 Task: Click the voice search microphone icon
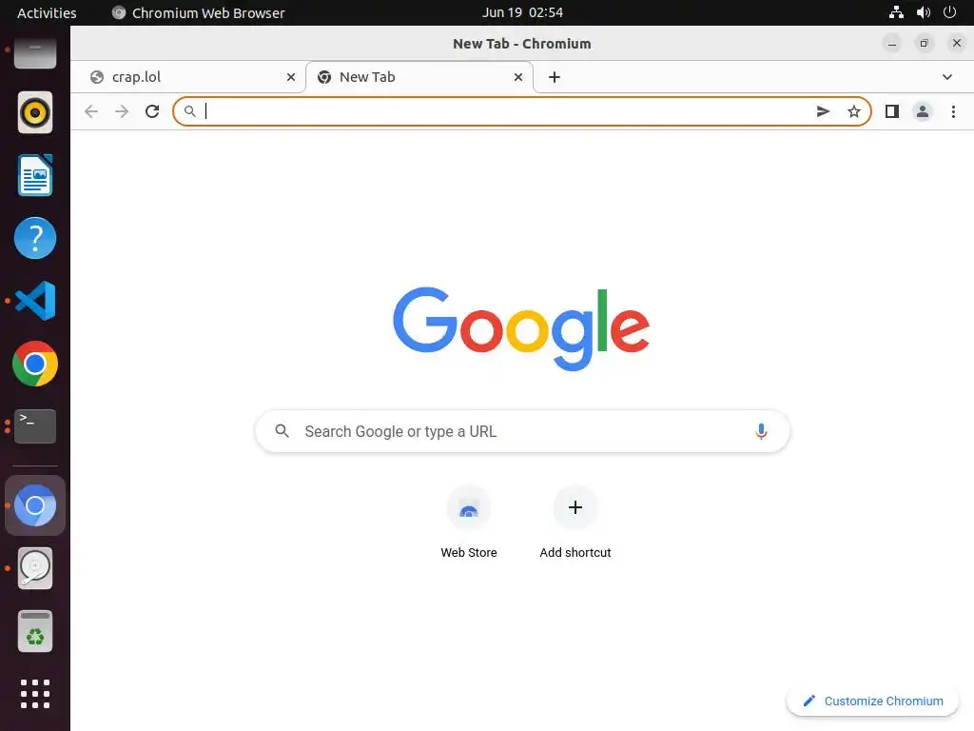pyautogui.click(x=761, y=431)
